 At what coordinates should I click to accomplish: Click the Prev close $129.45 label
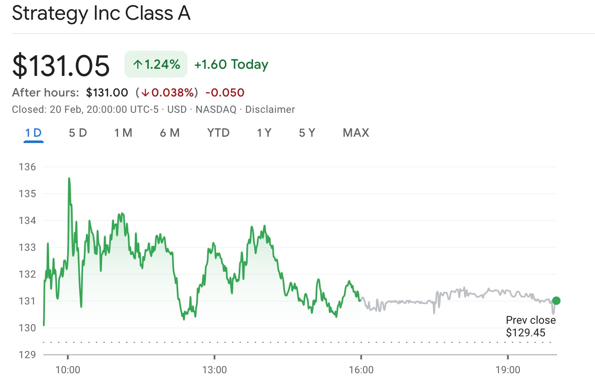click(x=530, y=326)
